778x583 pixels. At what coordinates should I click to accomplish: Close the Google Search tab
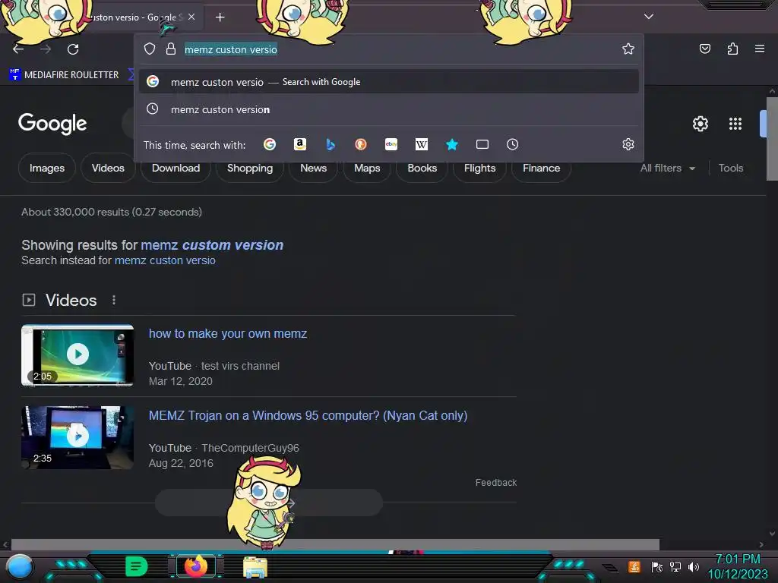(191, 17)
